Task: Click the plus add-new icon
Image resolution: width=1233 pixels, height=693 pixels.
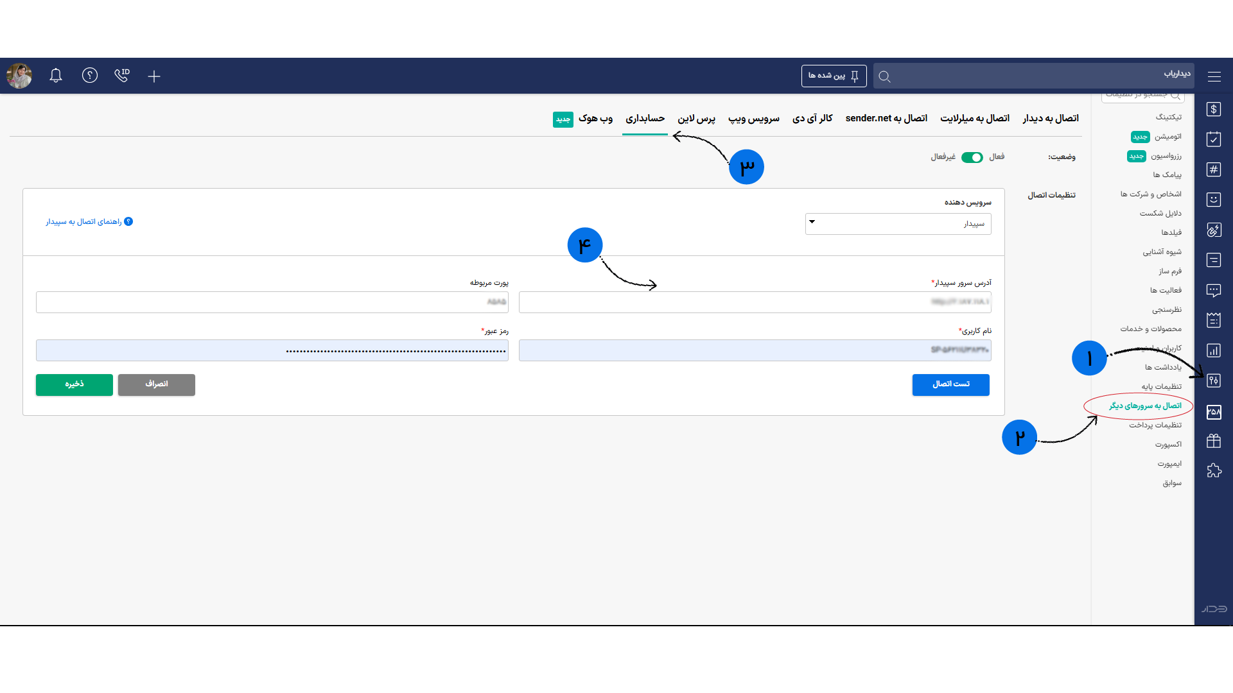Action: [x=153, y=76]
